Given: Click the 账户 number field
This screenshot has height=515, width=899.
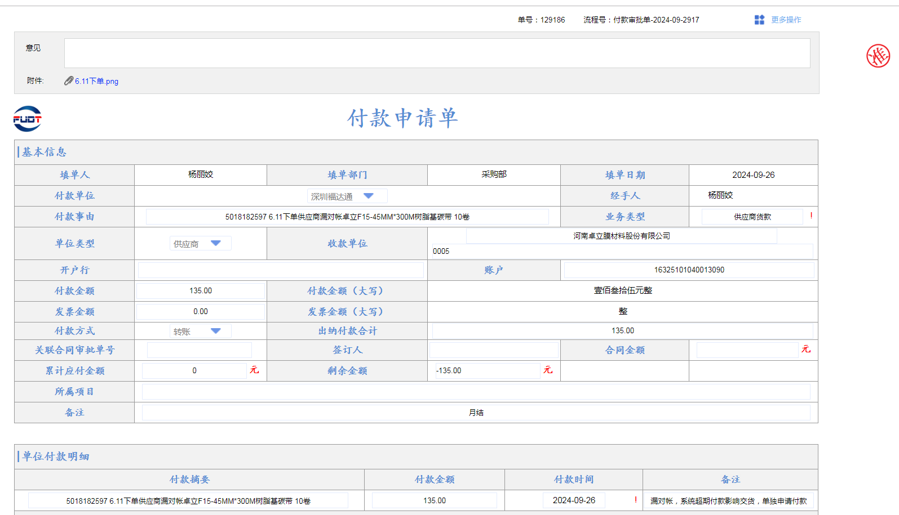Looking at the screenshot, I should click(x=689, y=270).
